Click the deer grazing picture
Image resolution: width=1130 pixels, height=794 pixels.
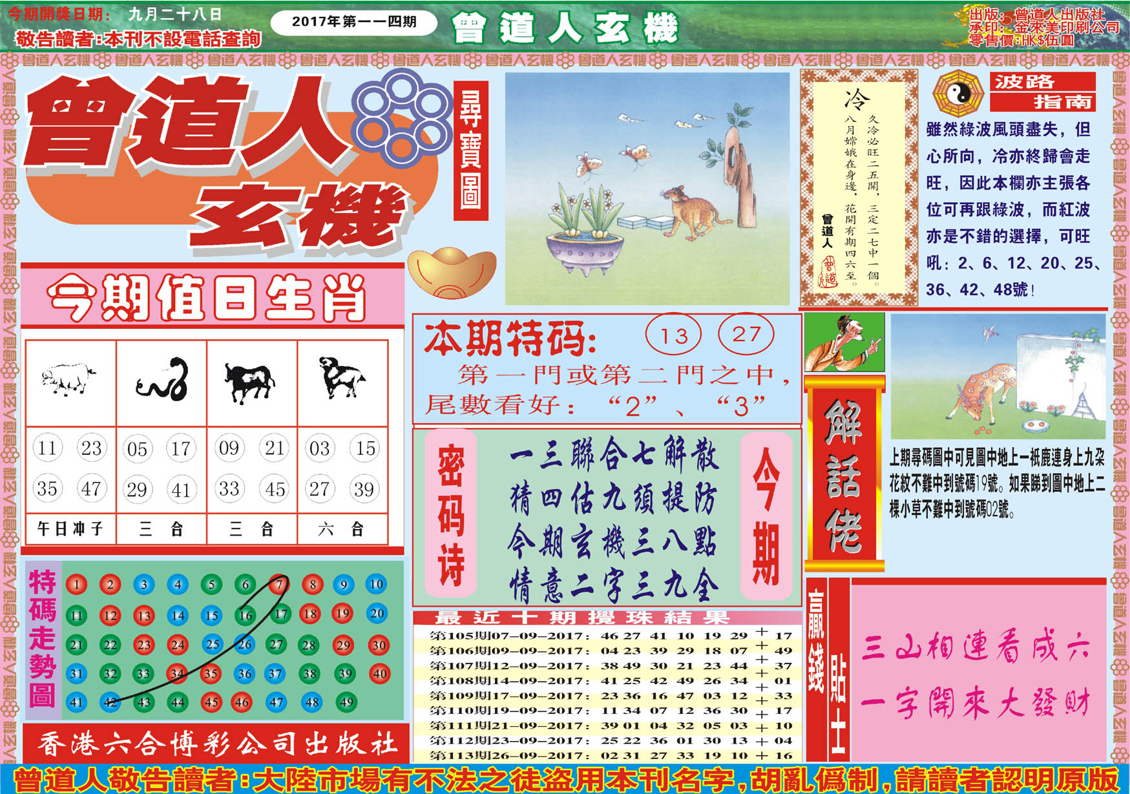coord(998,377)
